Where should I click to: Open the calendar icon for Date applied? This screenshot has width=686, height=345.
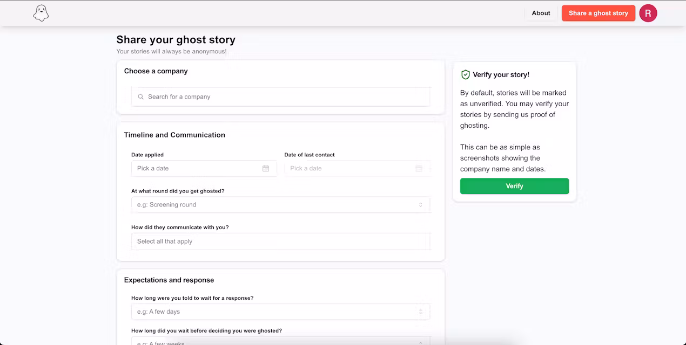click(266, 168)
